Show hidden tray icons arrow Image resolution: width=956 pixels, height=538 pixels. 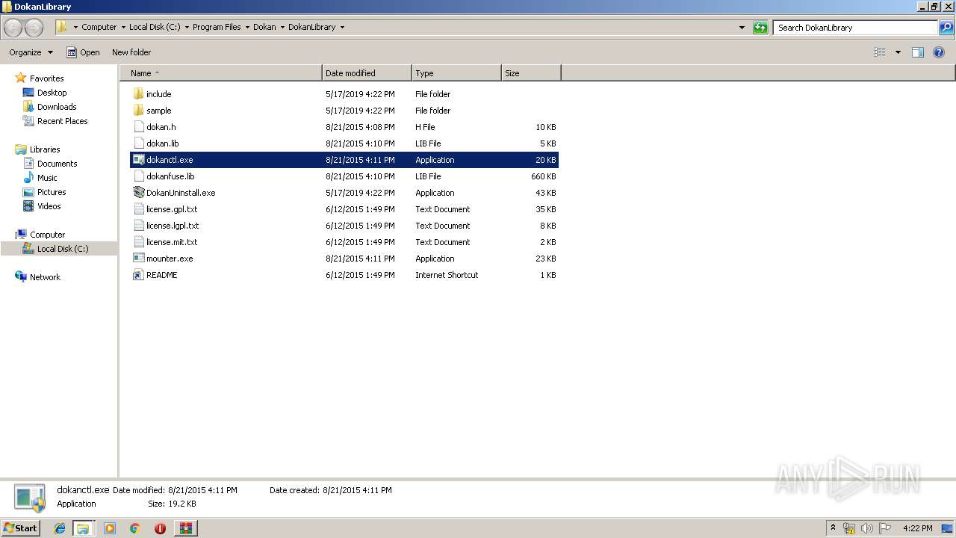pos(833,528)
